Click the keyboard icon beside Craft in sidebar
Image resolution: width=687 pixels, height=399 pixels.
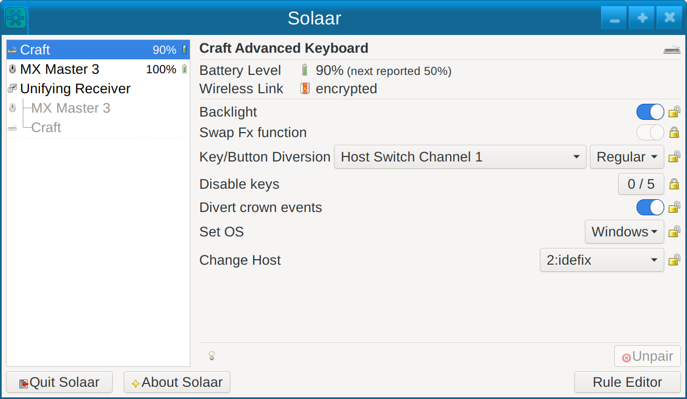click(12, 49)
